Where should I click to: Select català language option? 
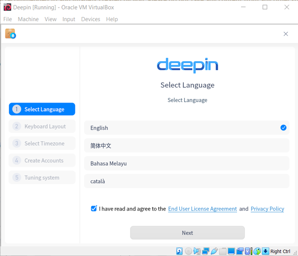[186, 181]
